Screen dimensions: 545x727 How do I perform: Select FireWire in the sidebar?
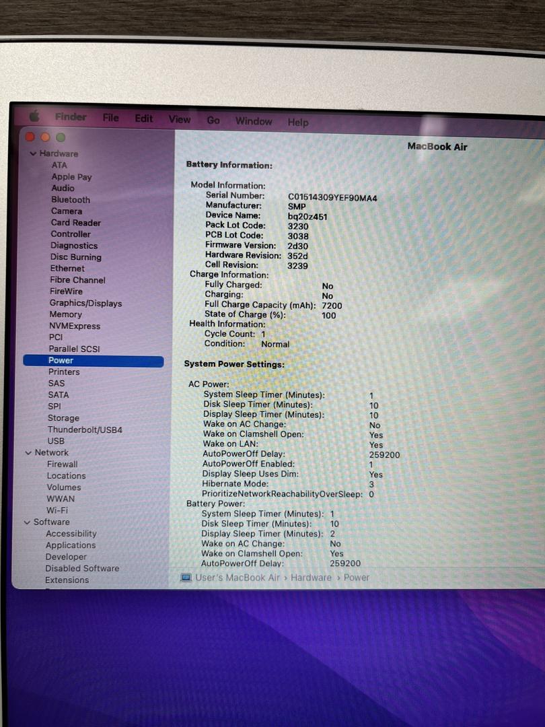click(66, 291)
